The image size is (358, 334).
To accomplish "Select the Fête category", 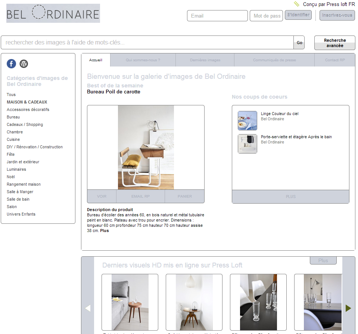I will click(x=11, y=154).
